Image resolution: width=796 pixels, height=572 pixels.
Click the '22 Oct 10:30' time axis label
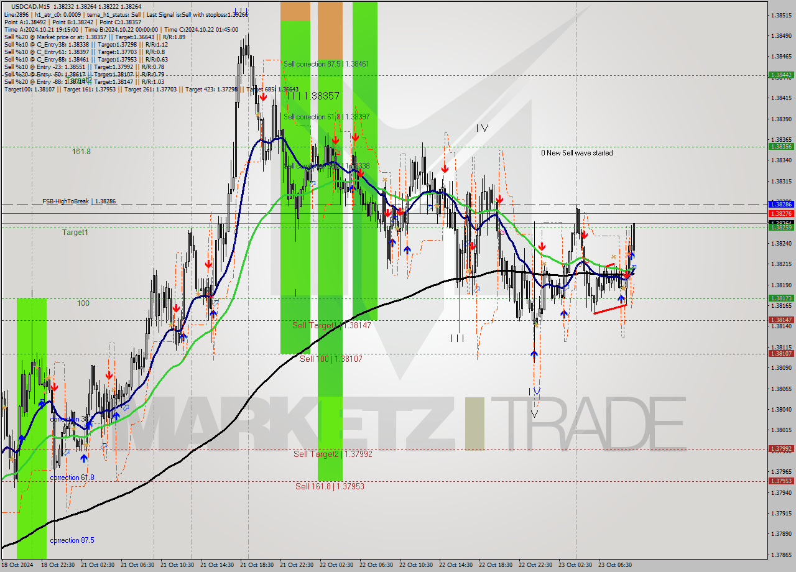(x=415, y=565)
